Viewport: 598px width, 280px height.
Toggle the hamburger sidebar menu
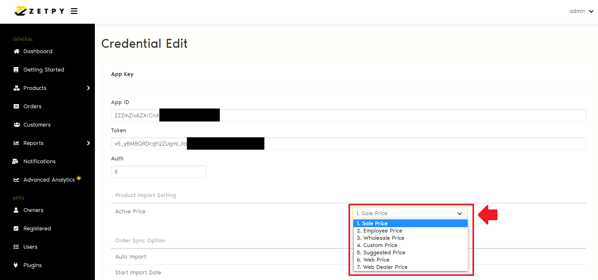[74, 11]
